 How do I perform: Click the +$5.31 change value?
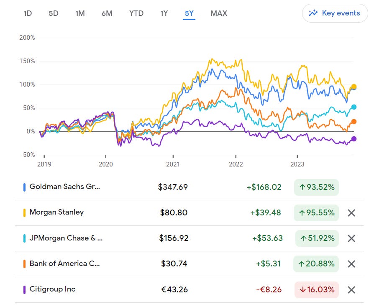pyautogui.click(x=268, y=264)
